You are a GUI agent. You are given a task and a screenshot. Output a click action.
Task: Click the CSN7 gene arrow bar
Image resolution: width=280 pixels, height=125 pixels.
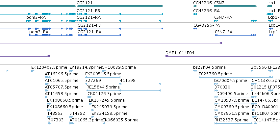[236, 6]
